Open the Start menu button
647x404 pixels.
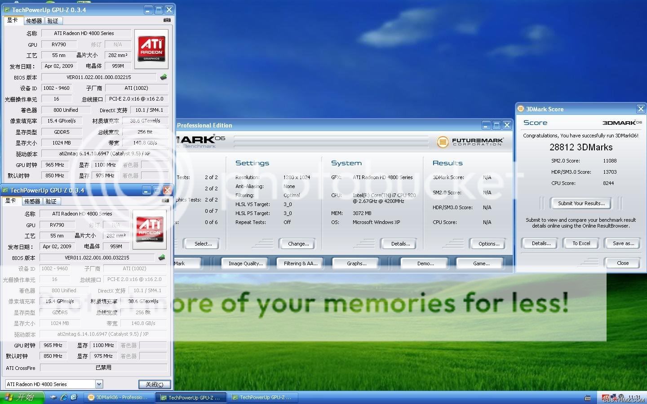click(22, 397)
